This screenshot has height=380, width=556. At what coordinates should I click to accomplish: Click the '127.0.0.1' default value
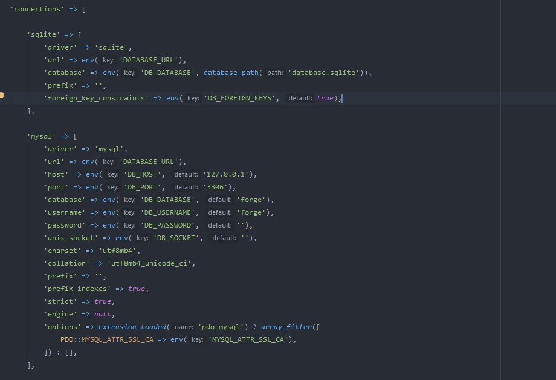point(225,174)
